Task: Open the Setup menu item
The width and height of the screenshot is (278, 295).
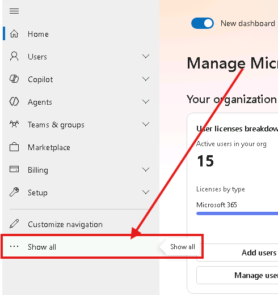Action: coord(81,193)
